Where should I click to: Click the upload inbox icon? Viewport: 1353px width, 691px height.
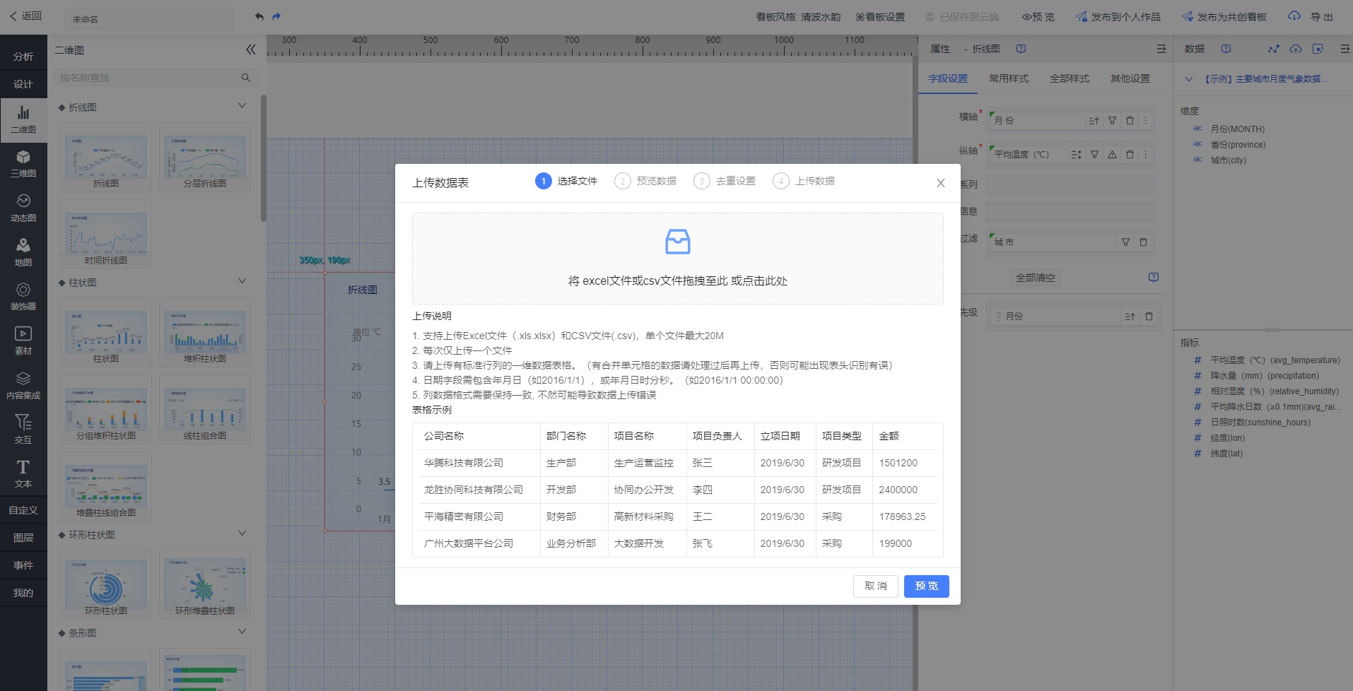tap(677, 242)
